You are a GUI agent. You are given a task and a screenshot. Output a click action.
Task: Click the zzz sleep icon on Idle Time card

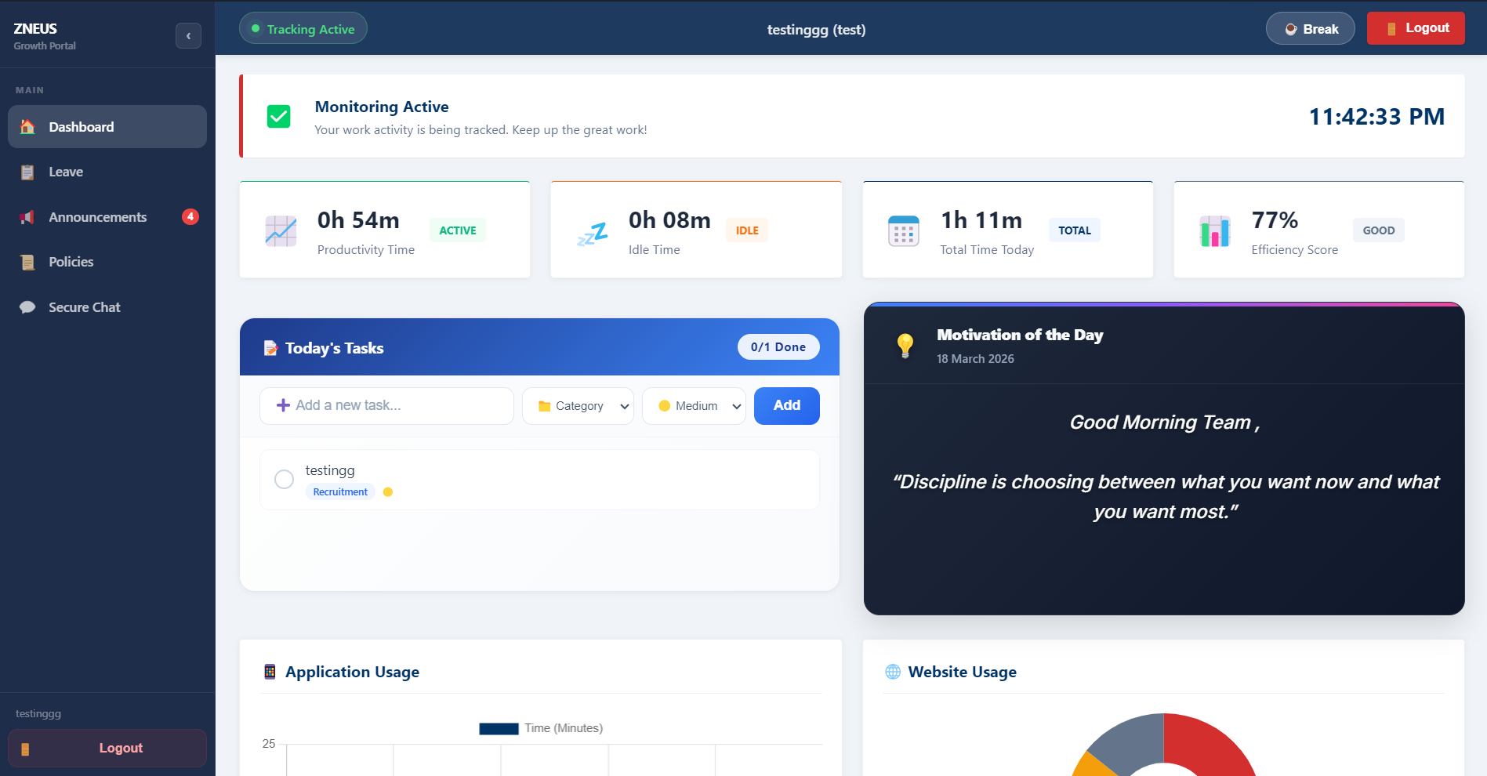(592, 231)
